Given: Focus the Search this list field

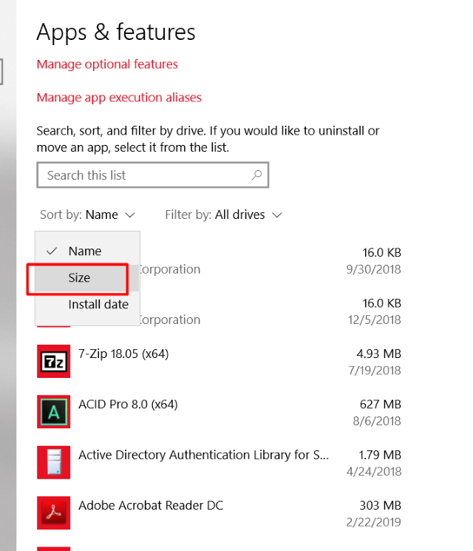Looking at the screenshot, I should pos(153,175).
